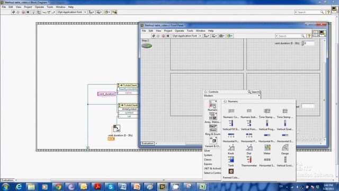Open Resize Objects dropdown in Front Panel
The height and width of the screenshot is (191, 339).
[222, 36]
